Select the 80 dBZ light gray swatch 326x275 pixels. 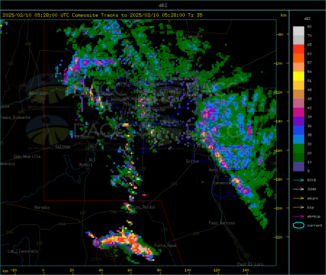tap(298, 31)
